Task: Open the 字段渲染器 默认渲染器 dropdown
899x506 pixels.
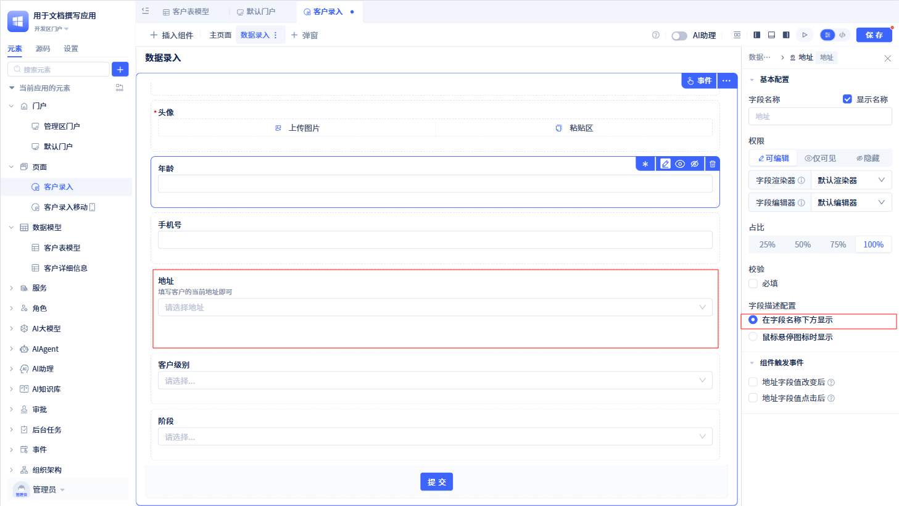Action: pyautogui.click(x=851, y=181)
